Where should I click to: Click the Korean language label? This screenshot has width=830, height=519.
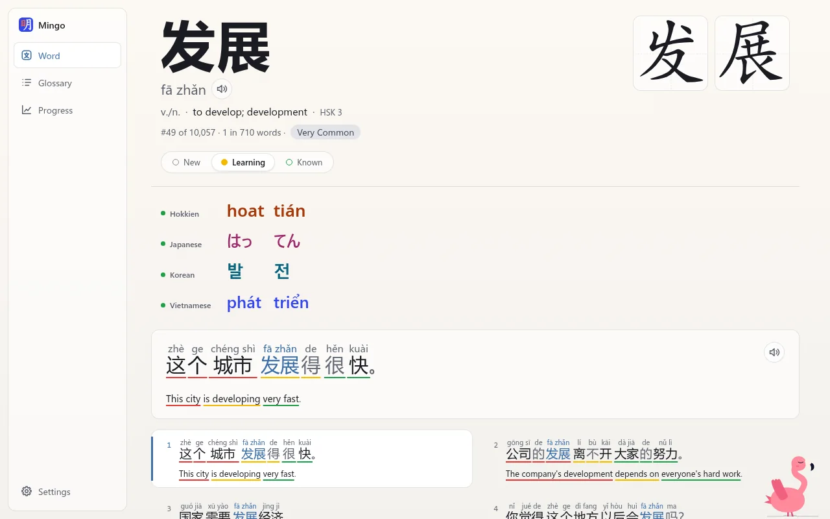click(x=182, y=275)
